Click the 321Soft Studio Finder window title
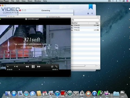The image size is (130, 98). pos(53,17)
